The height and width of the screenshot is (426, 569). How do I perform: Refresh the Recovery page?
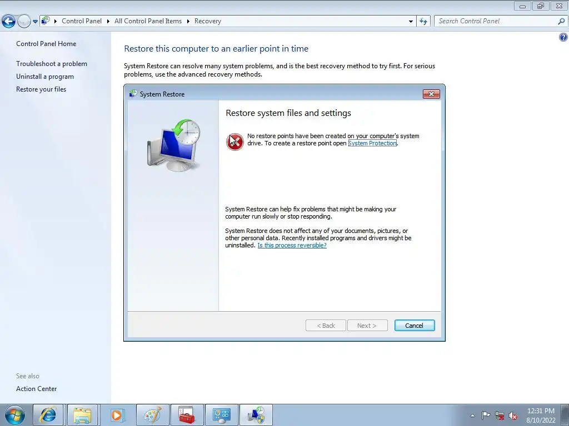point(423,22)
